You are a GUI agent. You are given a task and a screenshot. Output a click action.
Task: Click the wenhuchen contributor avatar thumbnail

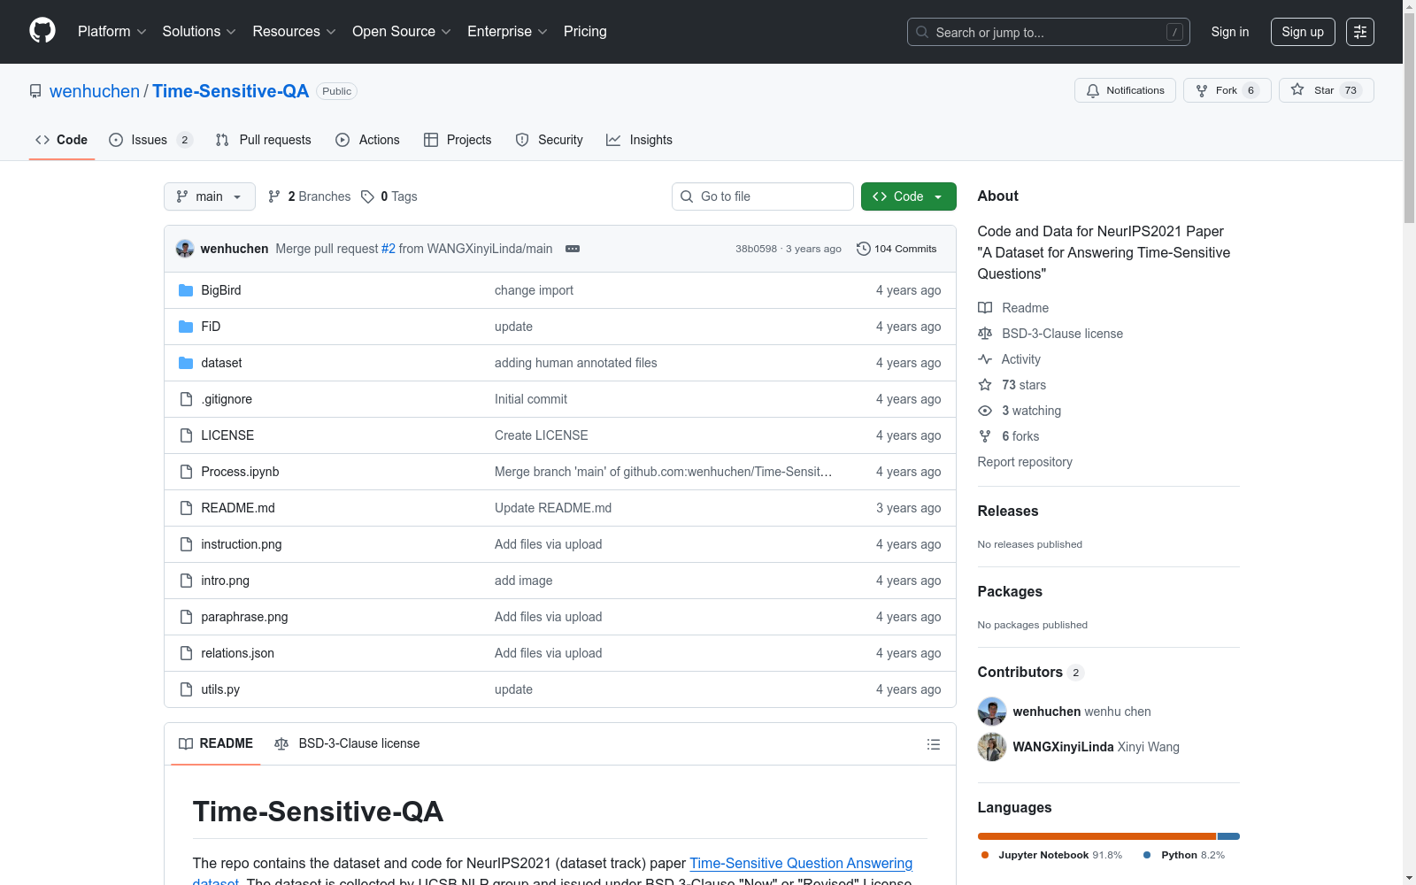992,712
